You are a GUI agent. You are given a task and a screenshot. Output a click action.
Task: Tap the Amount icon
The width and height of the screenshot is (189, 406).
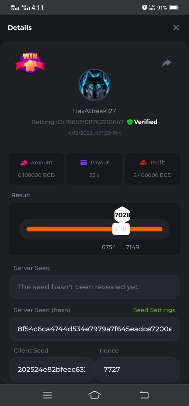point(23,162)
